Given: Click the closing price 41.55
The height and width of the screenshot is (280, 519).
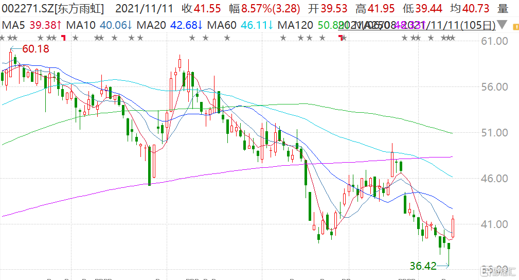Looking at the screenshot, I should coord(207,9).
